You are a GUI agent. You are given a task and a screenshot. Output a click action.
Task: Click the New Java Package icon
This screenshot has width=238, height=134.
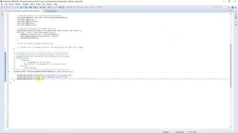(x=41, y=7)
